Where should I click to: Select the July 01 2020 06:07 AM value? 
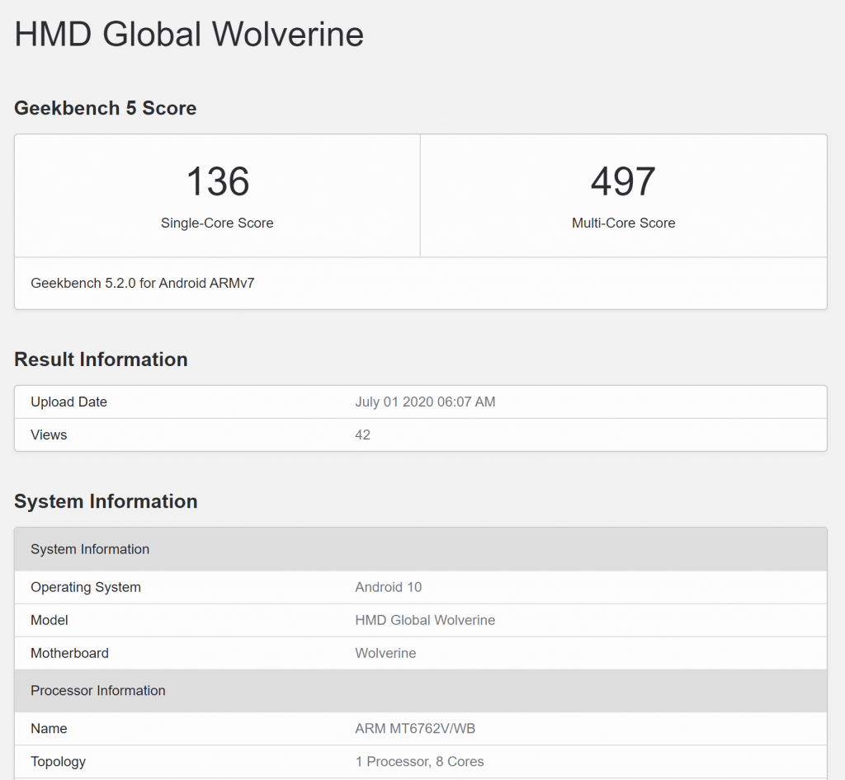425,402
